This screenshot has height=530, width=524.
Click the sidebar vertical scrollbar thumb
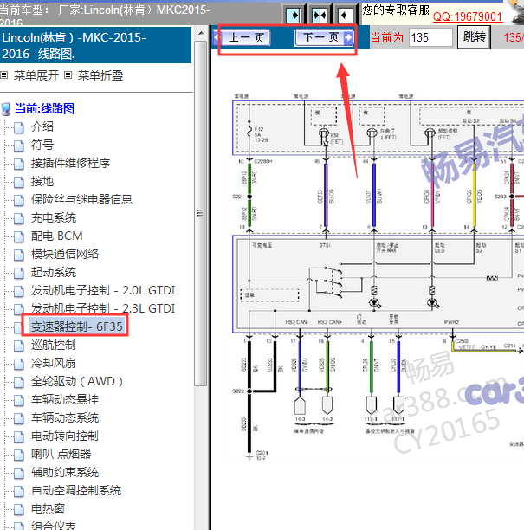pos(201,213)
